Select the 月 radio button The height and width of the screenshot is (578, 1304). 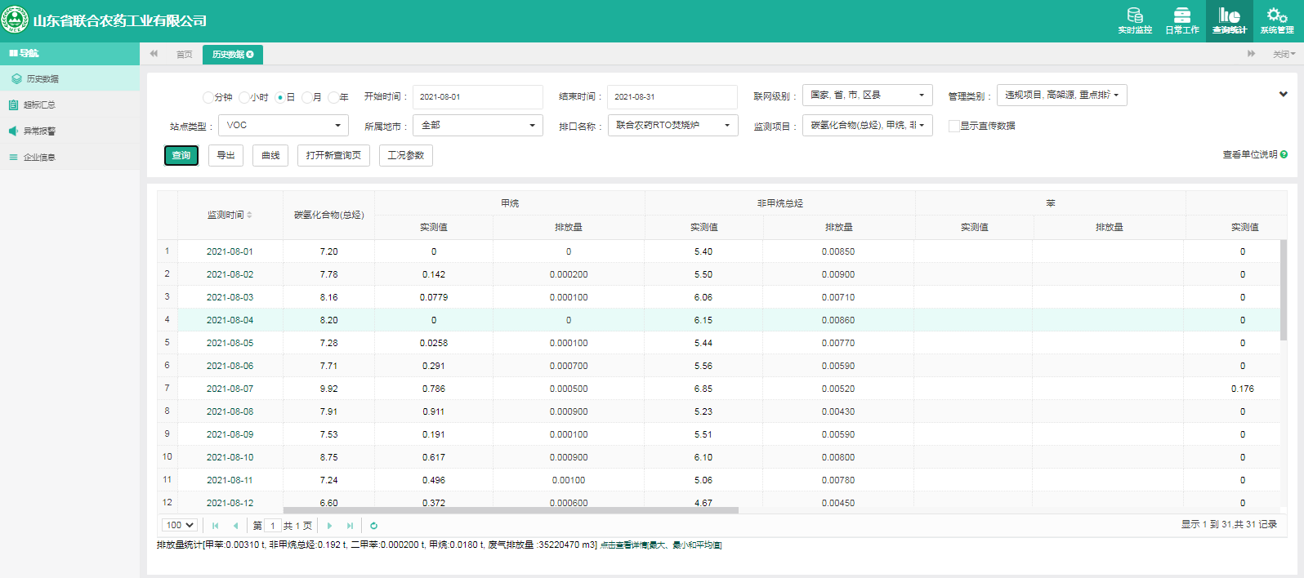tap(307, 97)
